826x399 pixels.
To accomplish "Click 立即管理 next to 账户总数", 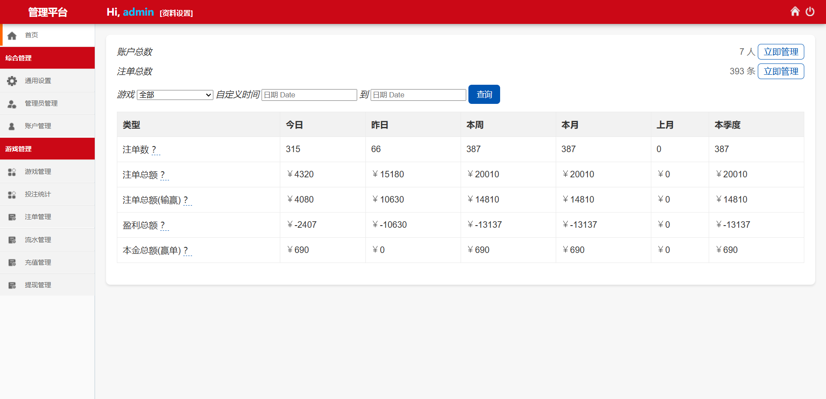I will pos(780,52).
